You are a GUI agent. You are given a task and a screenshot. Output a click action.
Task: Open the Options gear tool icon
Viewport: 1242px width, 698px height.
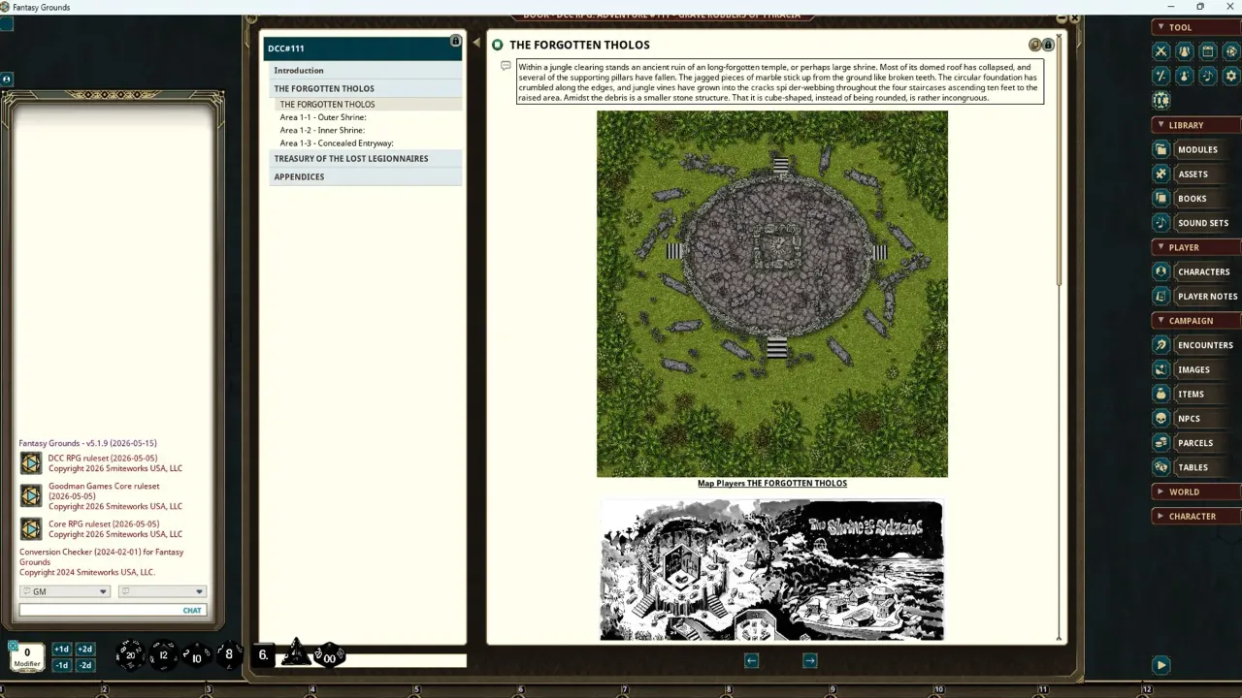pyautogui.click(x=1231, y=75)
